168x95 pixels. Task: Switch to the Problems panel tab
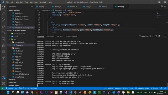(x=51, y=36)
